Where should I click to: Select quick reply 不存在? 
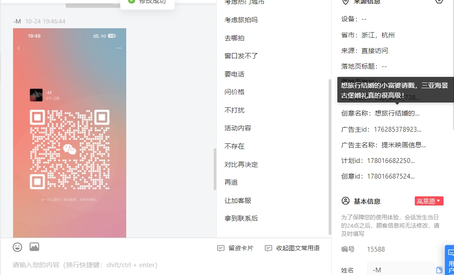(x=234, y=146)
